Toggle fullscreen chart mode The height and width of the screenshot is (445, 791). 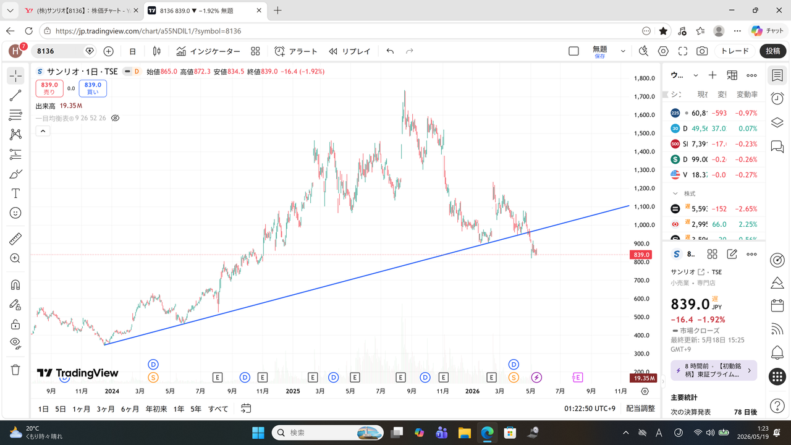683,51
